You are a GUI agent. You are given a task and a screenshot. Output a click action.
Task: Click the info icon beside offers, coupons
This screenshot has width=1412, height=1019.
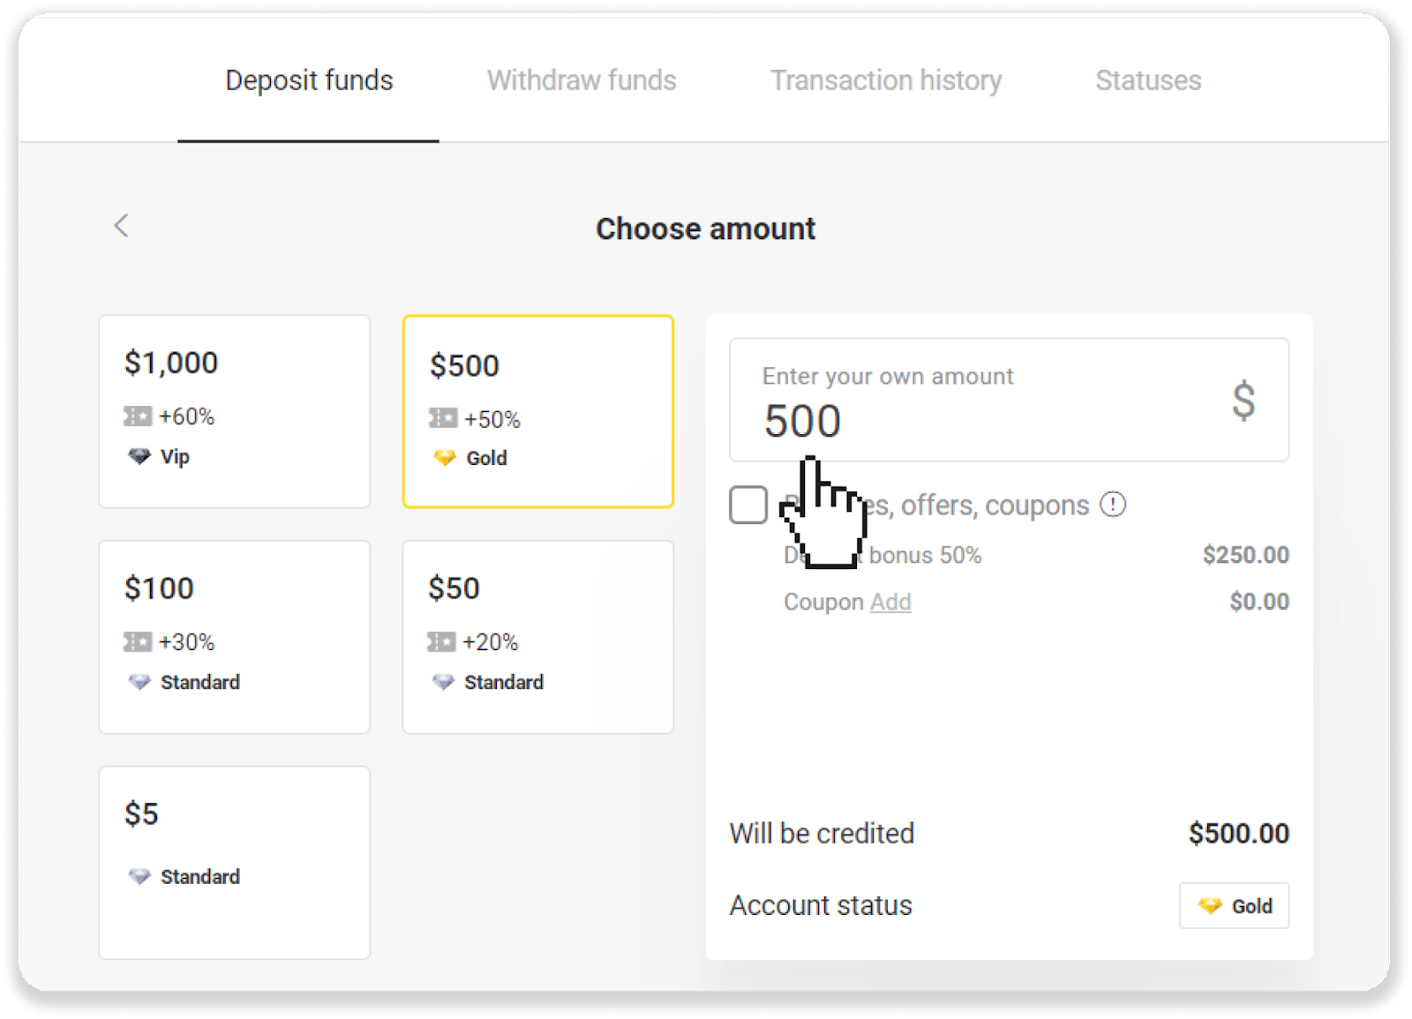pyautogui.click(x=1113, y=505)
